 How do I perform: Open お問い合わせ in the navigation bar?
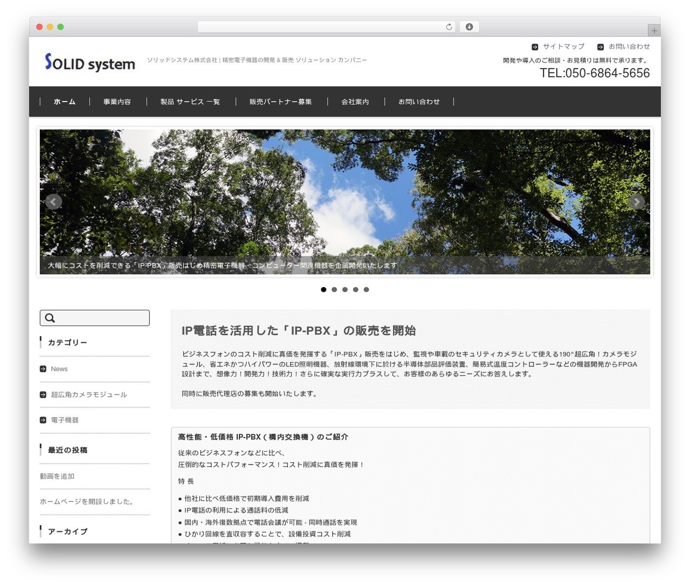pyautogui.click(x=419, y=101)
